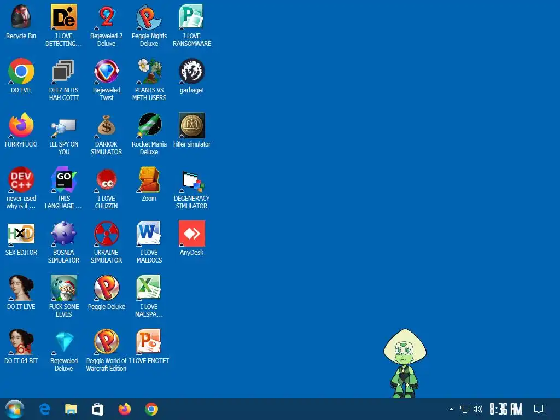Open the Action Center notifications icon
This screenshot has height=420, width=560.
click(x=539, y=409)
